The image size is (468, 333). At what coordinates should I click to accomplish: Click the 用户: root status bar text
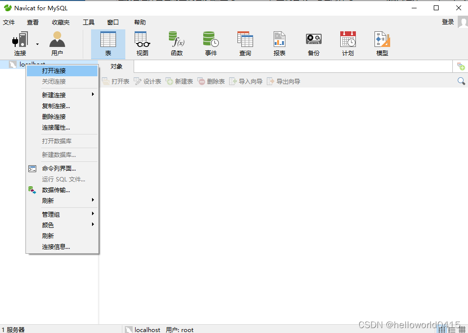pos(180,330)
